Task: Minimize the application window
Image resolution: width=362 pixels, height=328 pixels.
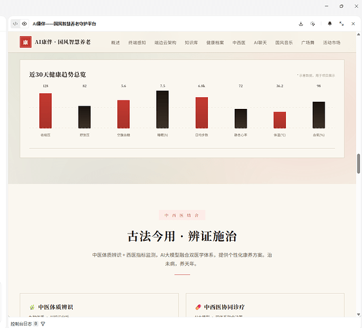Action: click(x=327, y=7)
